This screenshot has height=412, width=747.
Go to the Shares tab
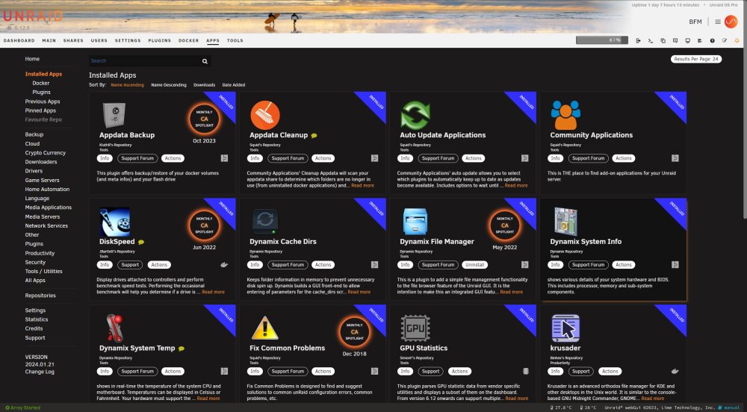73,41
